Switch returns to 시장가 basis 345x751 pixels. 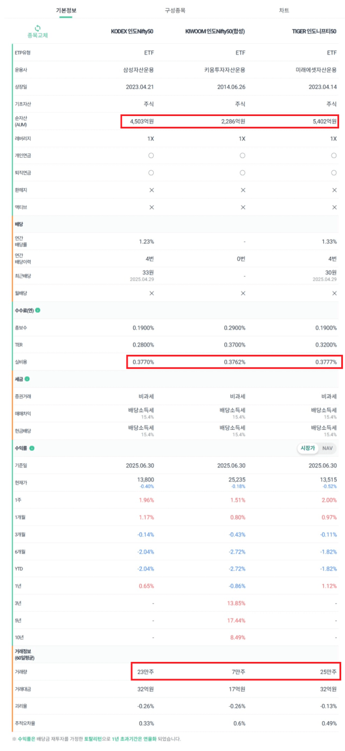[307, 448]
